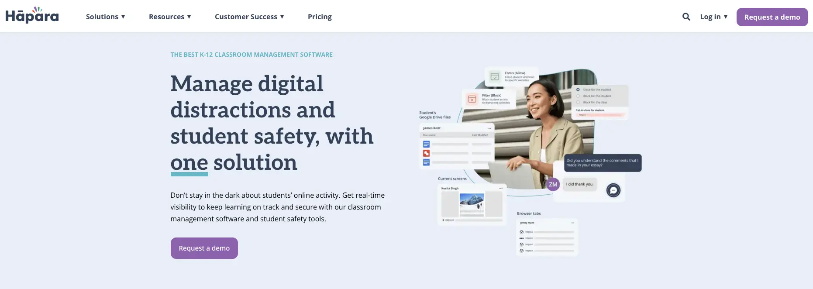Click the 'Browser tabs' label
The width and height of the screenshot is (813, 289).
coord(529,213)
